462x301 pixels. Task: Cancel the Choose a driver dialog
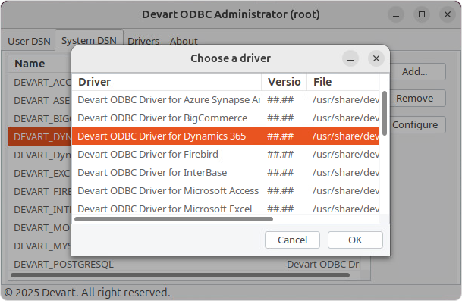point(292,240)
